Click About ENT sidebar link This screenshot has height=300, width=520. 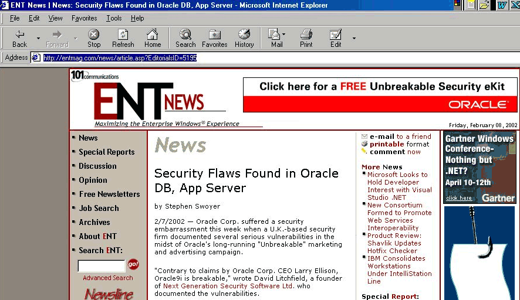pos(98,236)
